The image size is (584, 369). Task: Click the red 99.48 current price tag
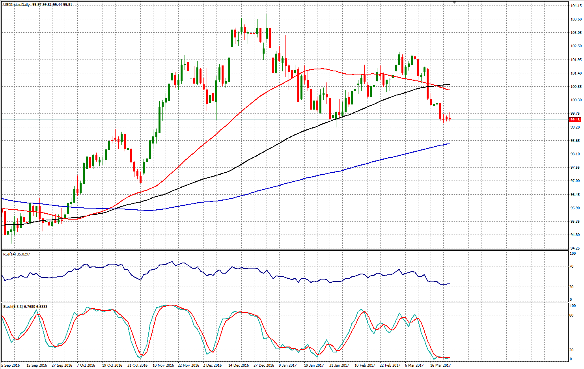tap(575, 119)
